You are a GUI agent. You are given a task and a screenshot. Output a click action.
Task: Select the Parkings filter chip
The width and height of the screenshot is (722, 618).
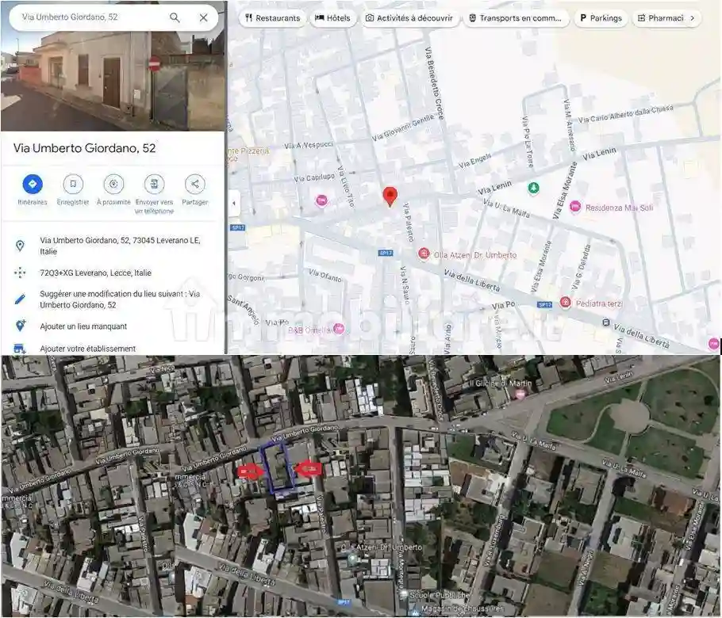[601, 18]
